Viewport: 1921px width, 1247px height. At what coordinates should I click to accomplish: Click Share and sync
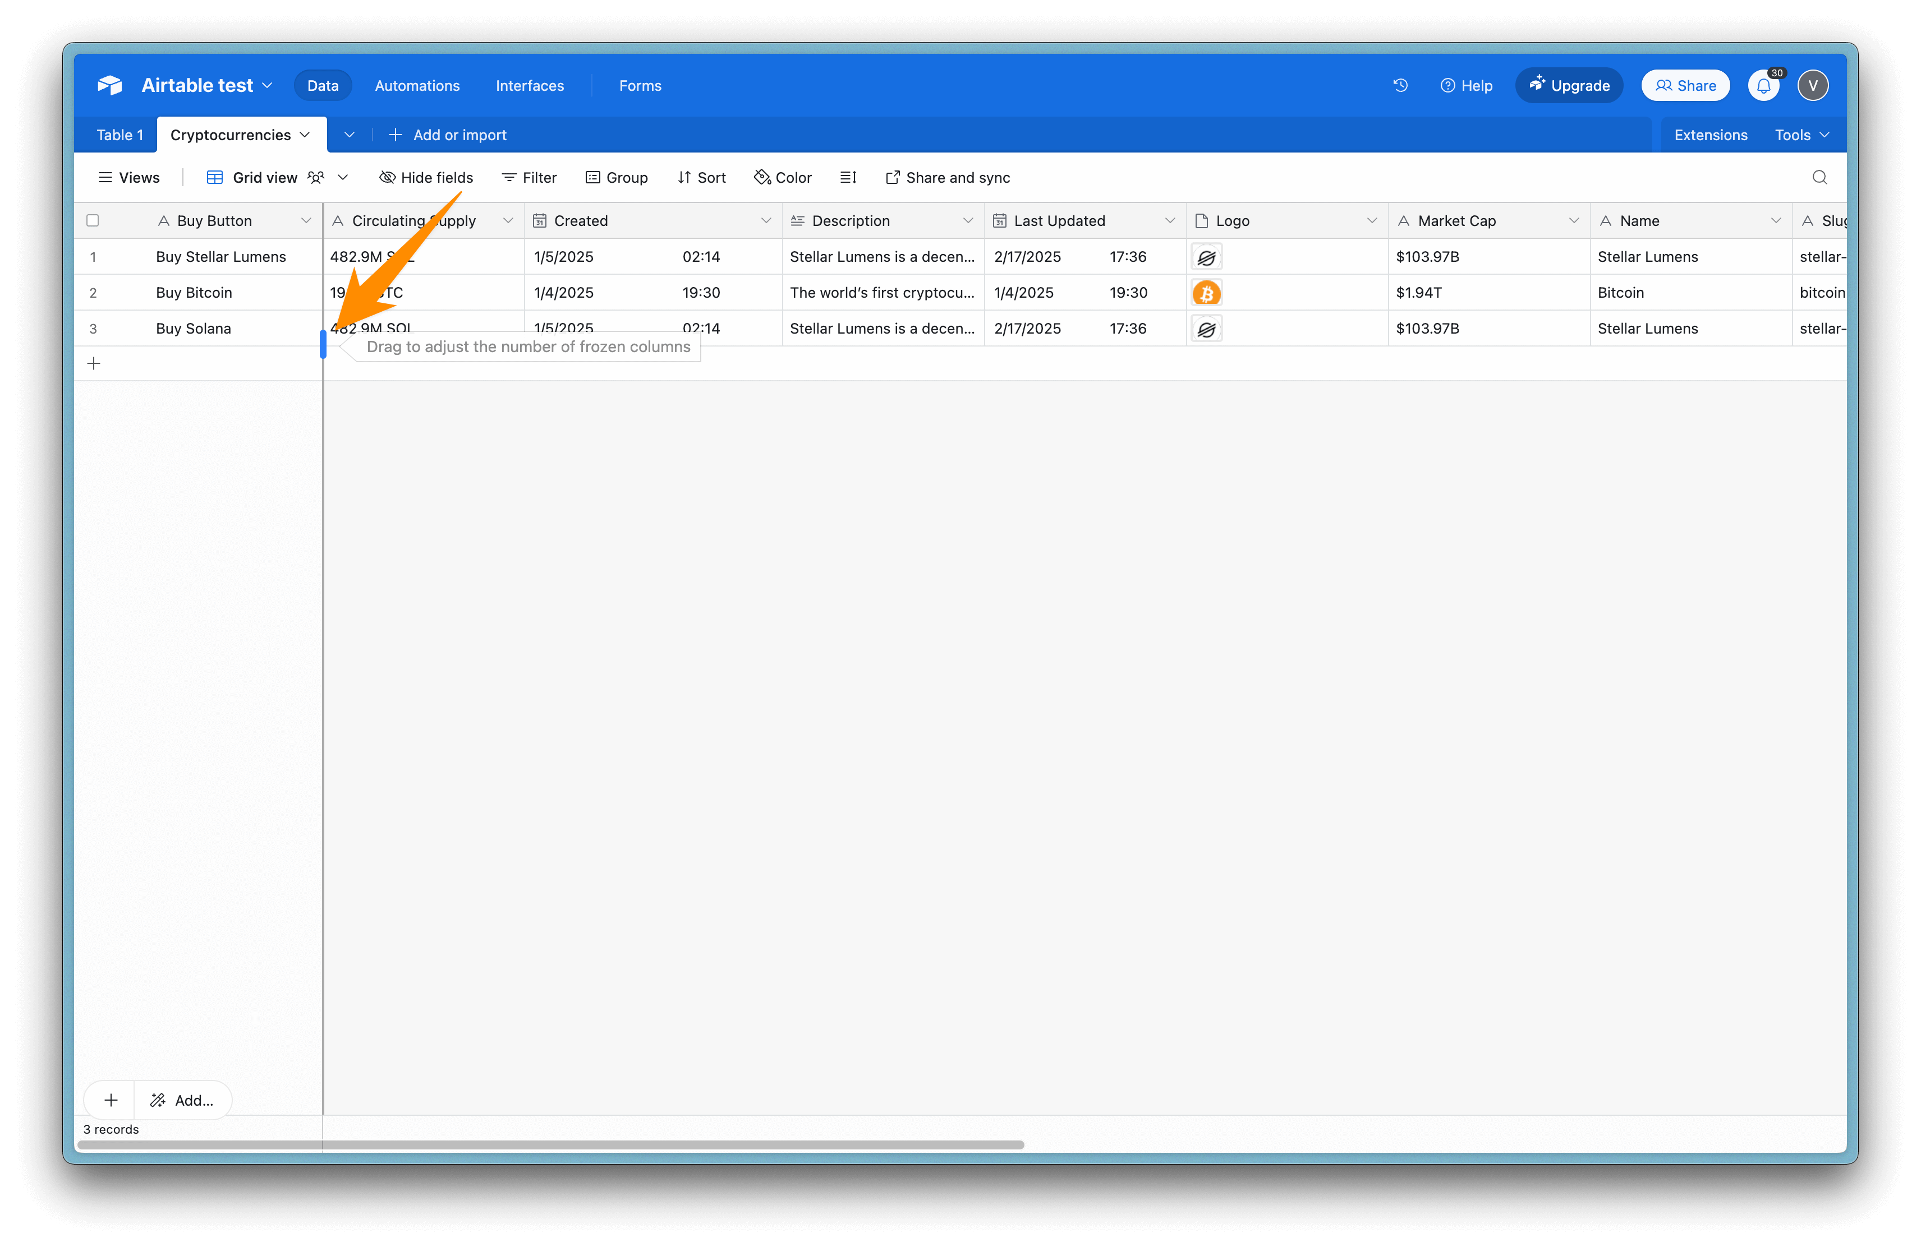coord(948,177)
